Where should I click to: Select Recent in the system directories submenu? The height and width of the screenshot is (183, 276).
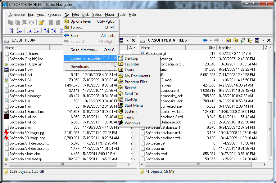(x=139, y=88)
